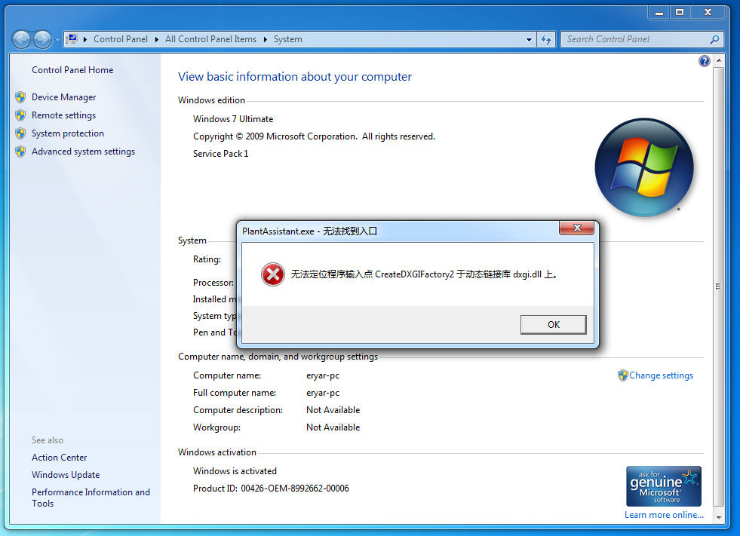Screen dimensions: 740x536
Task: Open System protection settings
Action: (x=69, y=133)
